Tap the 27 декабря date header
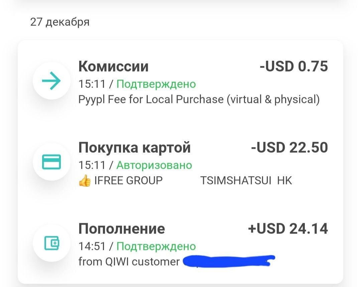The width and height of the screenshot is (361, 287). 59,22
